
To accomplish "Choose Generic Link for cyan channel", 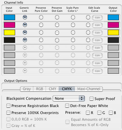I will [25, 17].
